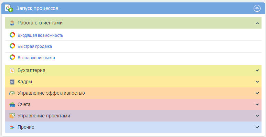Collapse Работа с клиентами using its chevron

click(257, 23)
